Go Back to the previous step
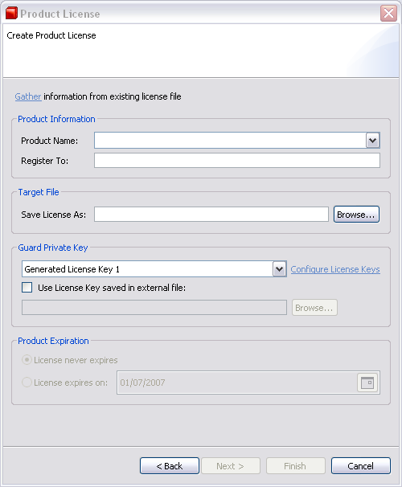Viewport: 402px width, 487px height. [x=170, y=466]
